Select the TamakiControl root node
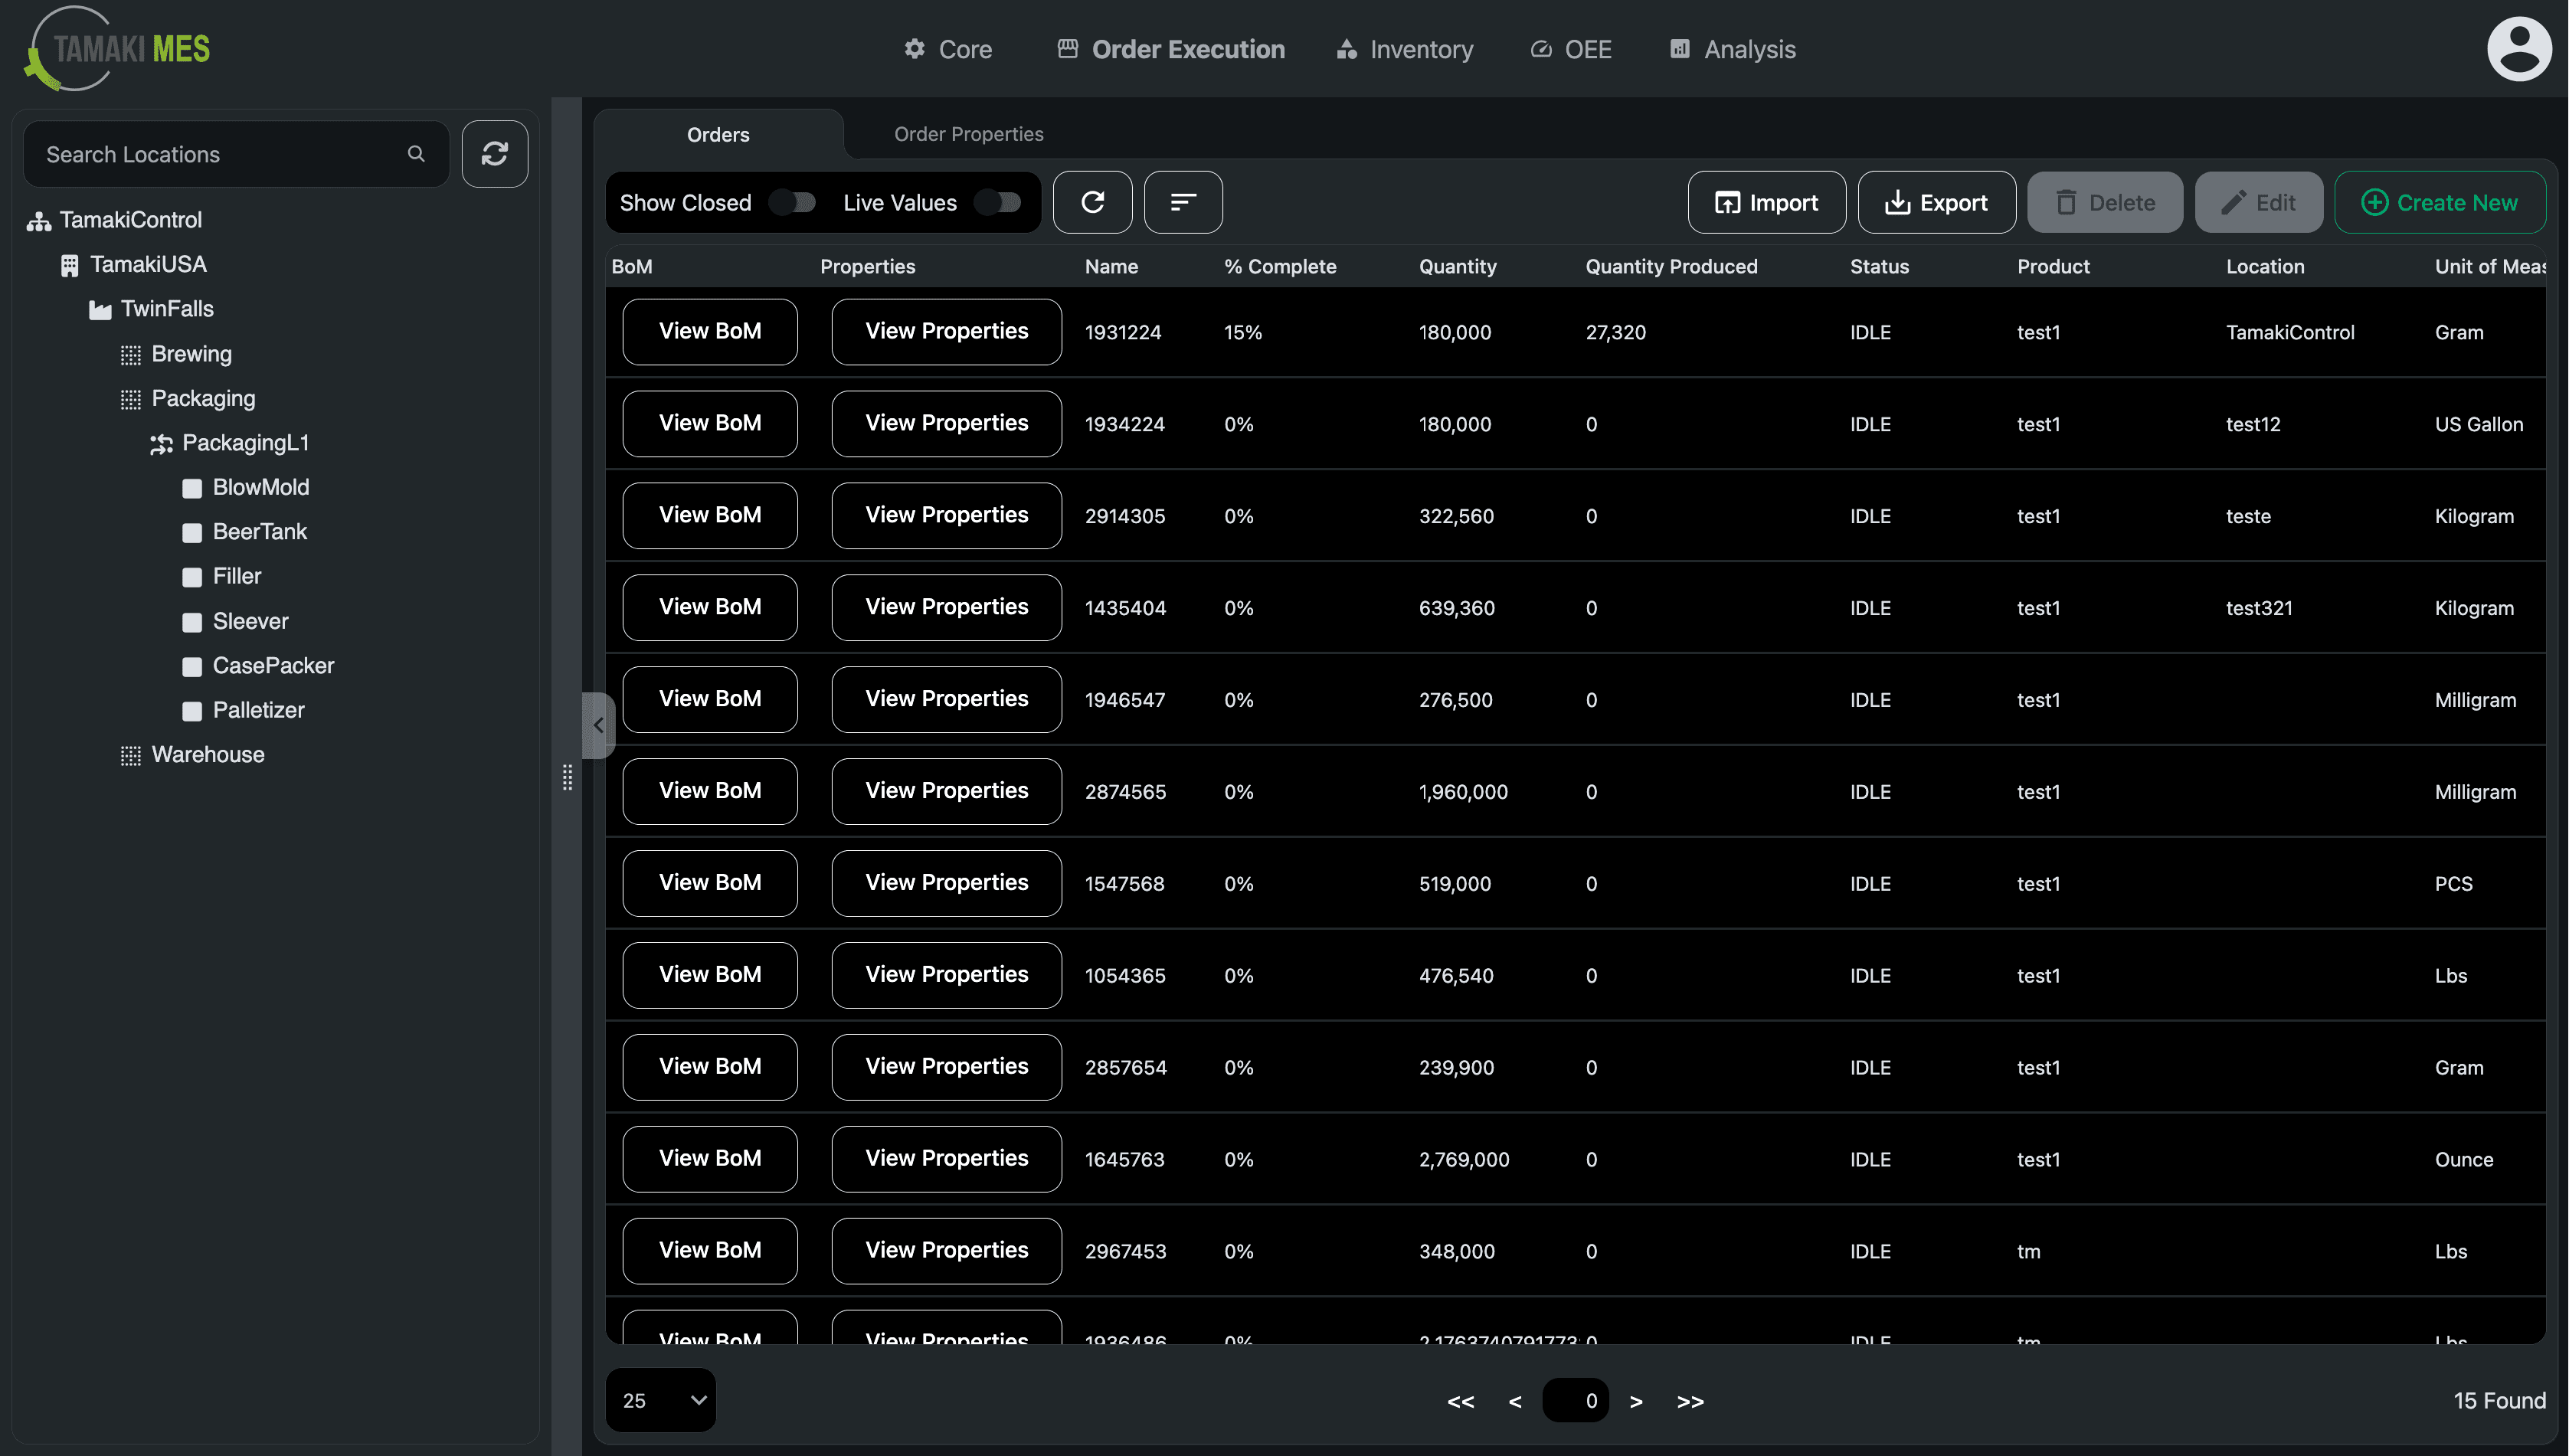Screen dimensions: 2569x1456 [130, 220]
